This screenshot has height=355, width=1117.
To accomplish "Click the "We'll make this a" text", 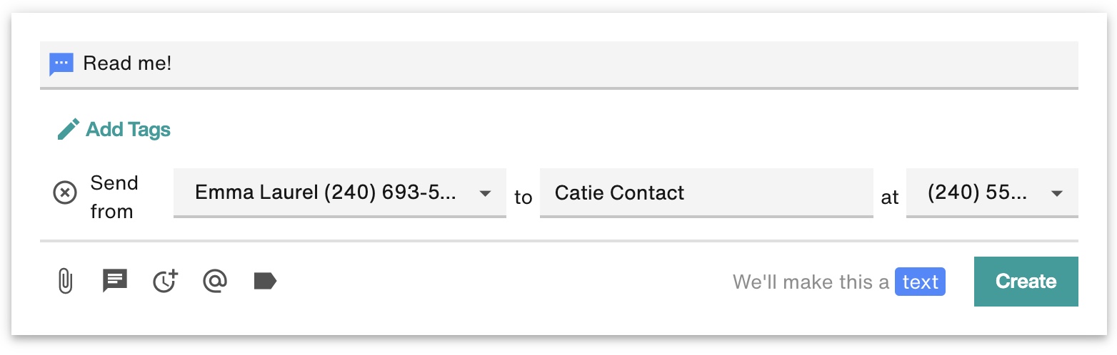I will point(811,282).
